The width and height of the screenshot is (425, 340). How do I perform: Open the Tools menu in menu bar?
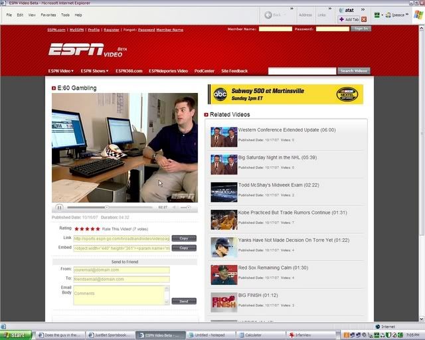(65, 15)
